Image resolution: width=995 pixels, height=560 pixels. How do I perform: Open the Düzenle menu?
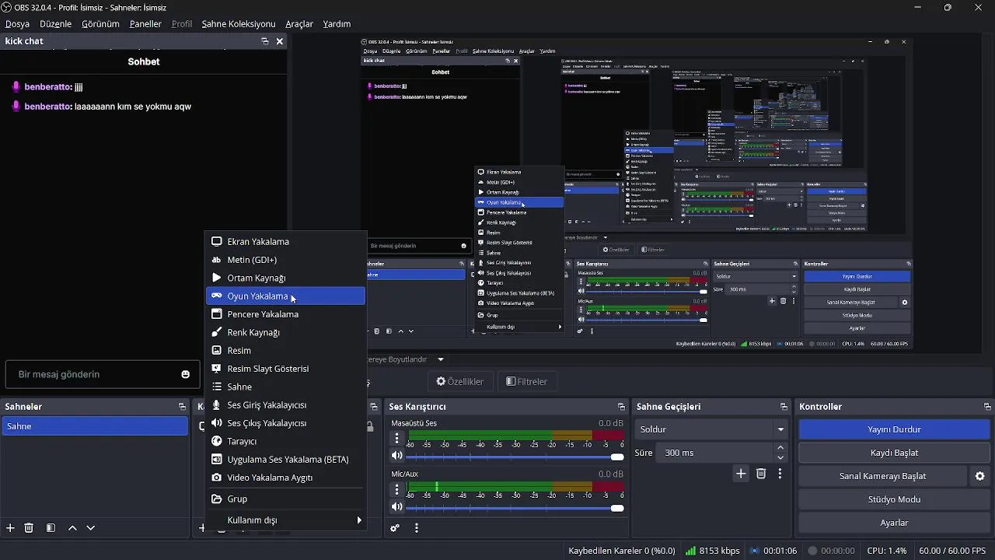click(x=56, y=24)
